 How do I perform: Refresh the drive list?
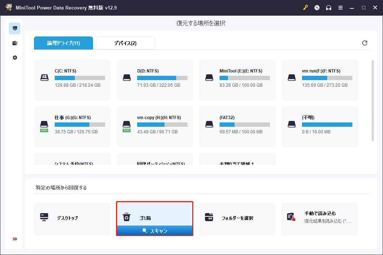click(364, 43)
